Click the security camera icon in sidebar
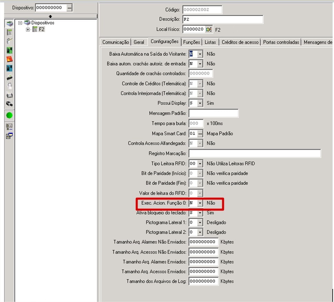This screenshot has height=302, width=334. coord(9,104)
